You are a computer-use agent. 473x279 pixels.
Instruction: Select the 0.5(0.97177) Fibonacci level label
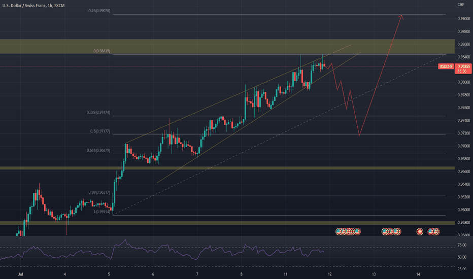pyautogui.click(x=100, y=131)
